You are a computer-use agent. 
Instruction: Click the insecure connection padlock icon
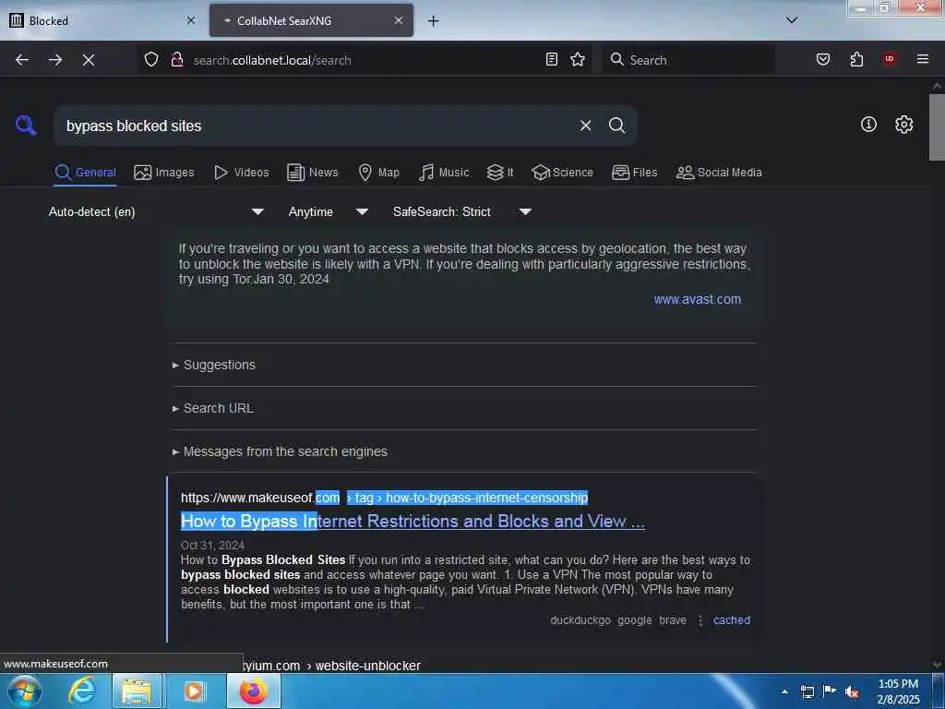pos(176,59)
